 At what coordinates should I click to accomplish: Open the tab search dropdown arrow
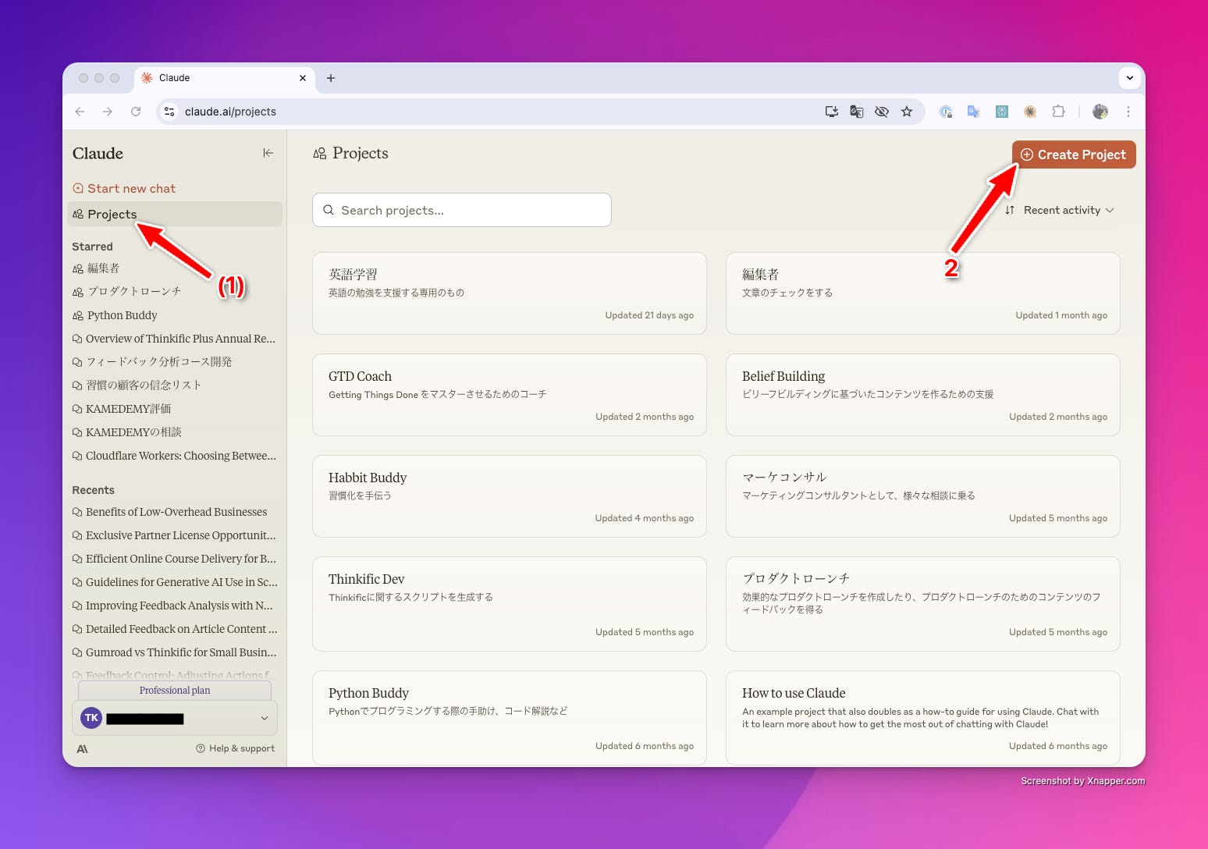(x=1129, y=78)
